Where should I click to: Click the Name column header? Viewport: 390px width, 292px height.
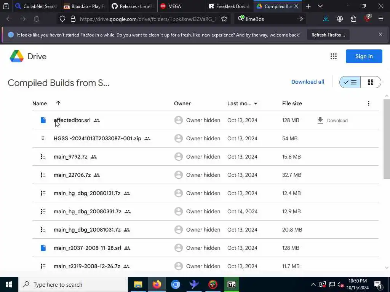point(40,103)
